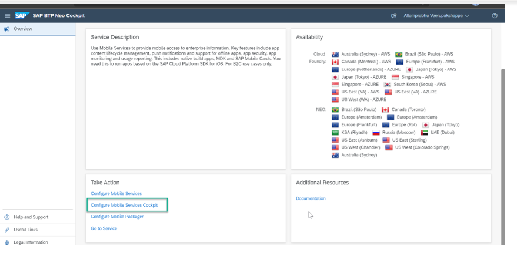This screenshot has width=517, height=256.
Task: Click the US East (VA) - AZURE flag
Action: (388, 92)
